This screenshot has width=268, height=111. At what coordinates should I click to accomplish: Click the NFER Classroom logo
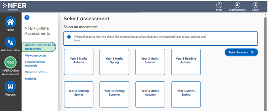pos(15,6)
